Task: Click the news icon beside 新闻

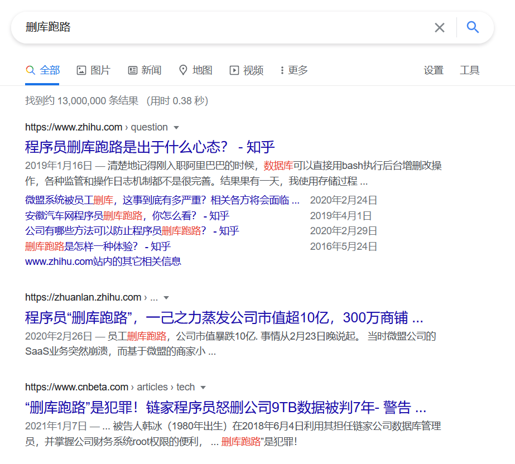Action: (132, 70)
